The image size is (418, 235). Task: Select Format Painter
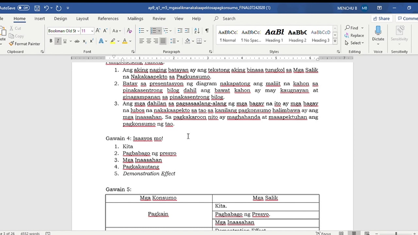(x=24, y=44)
